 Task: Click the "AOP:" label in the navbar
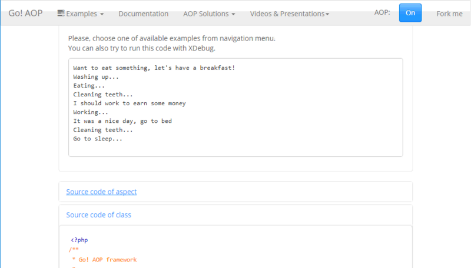pyautogui.click(x=383, y=14)
